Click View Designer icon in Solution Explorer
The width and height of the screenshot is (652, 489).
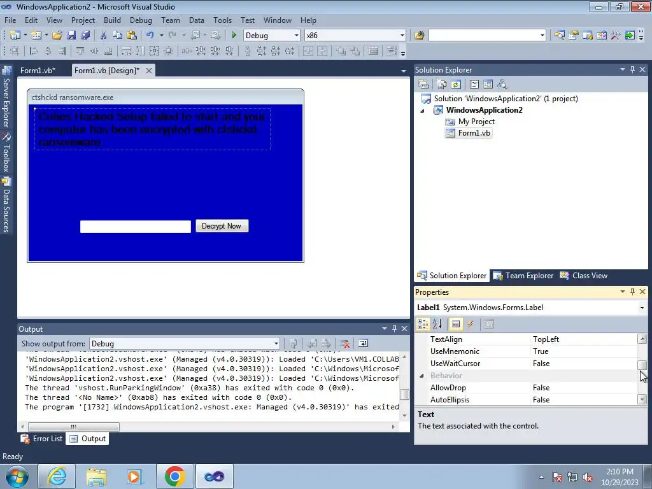488,85
